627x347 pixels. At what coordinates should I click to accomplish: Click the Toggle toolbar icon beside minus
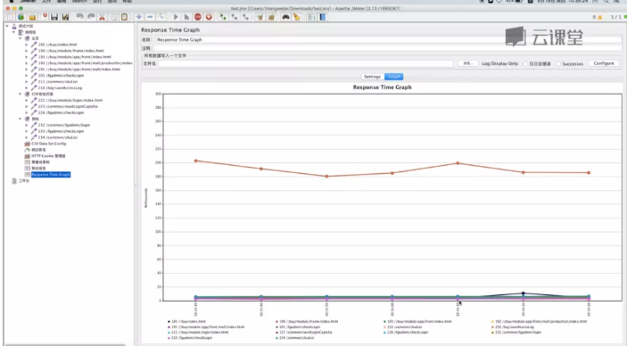pos(161,17)
